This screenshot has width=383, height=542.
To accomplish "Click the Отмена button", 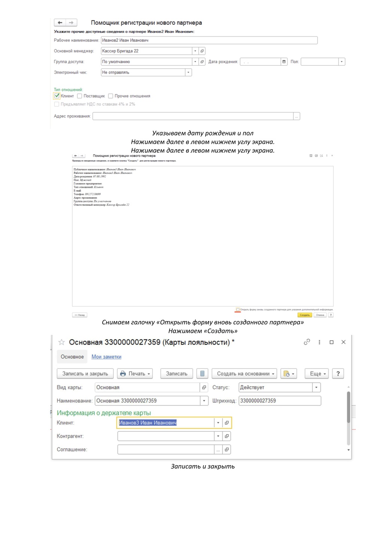I will (x=320, y=315).
